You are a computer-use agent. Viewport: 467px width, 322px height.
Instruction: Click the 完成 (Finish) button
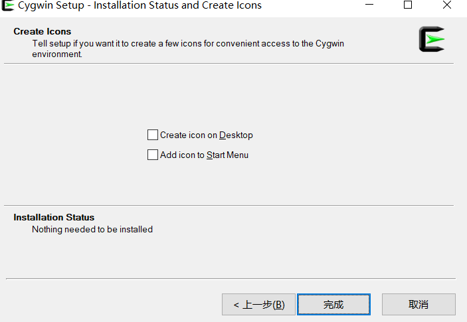pyautogui.click(x=333, y=304)
